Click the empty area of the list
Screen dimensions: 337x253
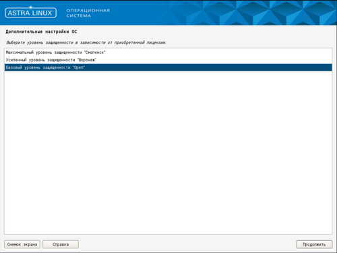click(x=168, y=153)
